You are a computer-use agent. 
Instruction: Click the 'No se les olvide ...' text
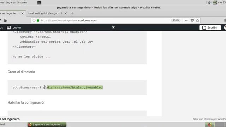coord(31,56)
